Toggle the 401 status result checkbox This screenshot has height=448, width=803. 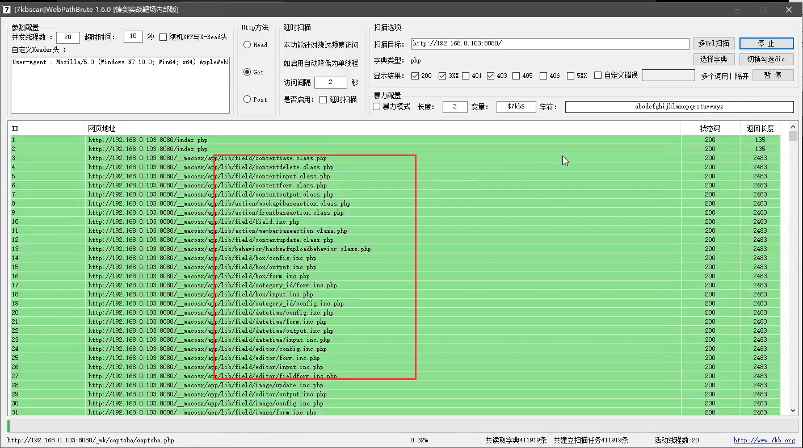(x=466, y=76)
